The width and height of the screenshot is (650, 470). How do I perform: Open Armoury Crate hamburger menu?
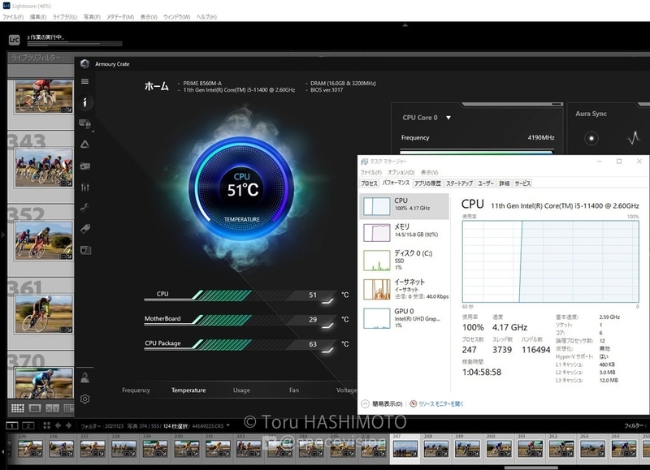[x=84, y=81]
